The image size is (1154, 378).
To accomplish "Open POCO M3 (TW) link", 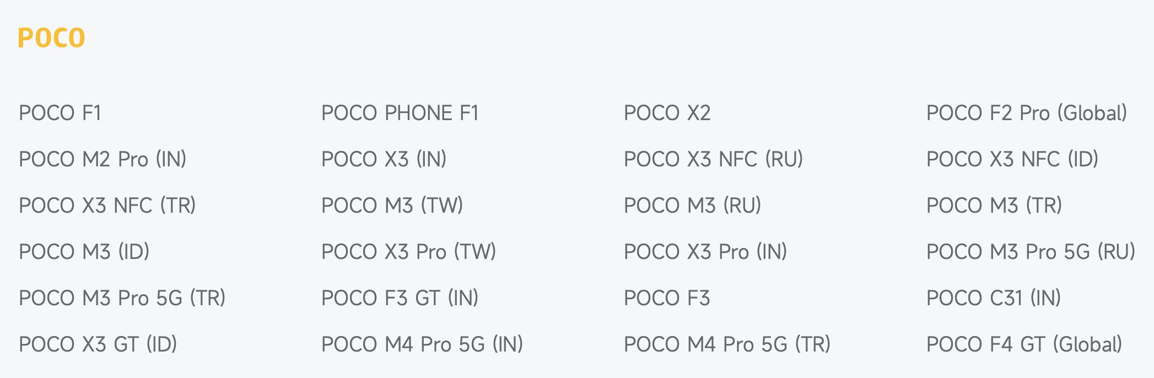I will 392,206.
